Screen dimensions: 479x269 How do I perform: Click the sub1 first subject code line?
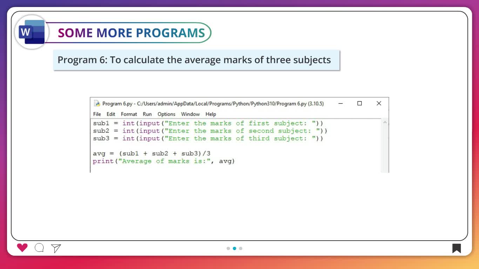208,123
